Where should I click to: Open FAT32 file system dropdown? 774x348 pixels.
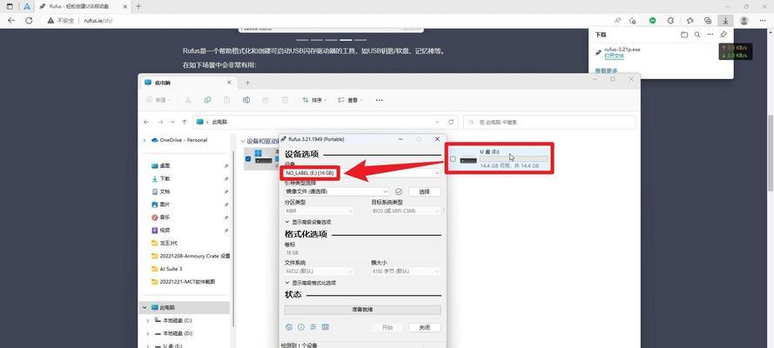[319, 271]
